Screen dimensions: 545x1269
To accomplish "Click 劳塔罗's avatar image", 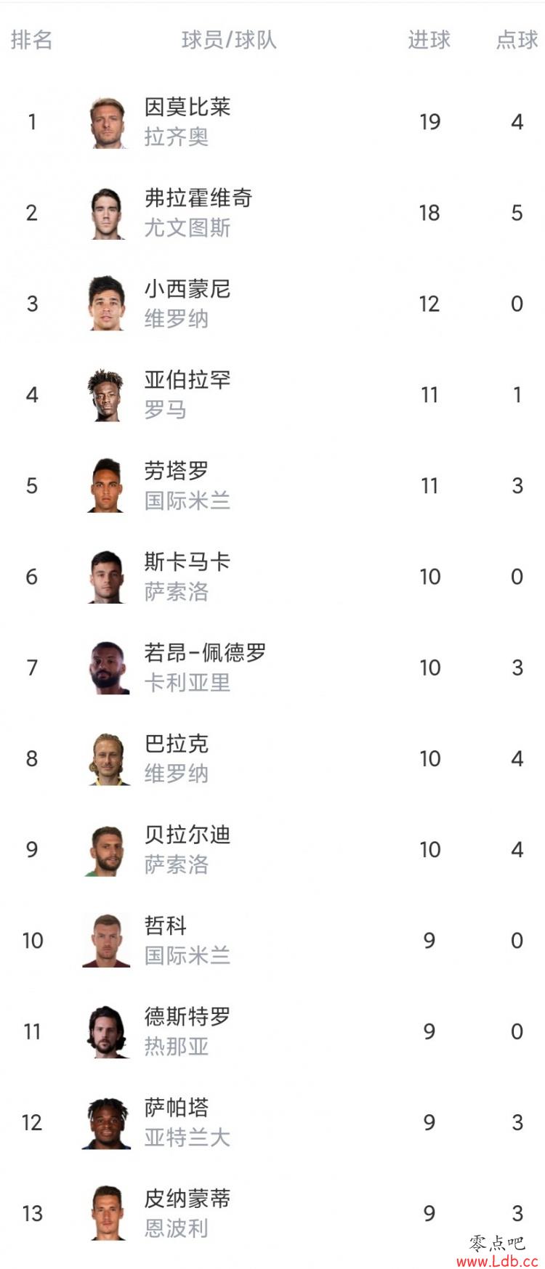I will point(108,486).
